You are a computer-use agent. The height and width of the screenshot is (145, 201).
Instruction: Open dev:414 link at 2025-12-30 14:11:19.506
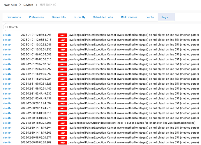tap(7, 133)
